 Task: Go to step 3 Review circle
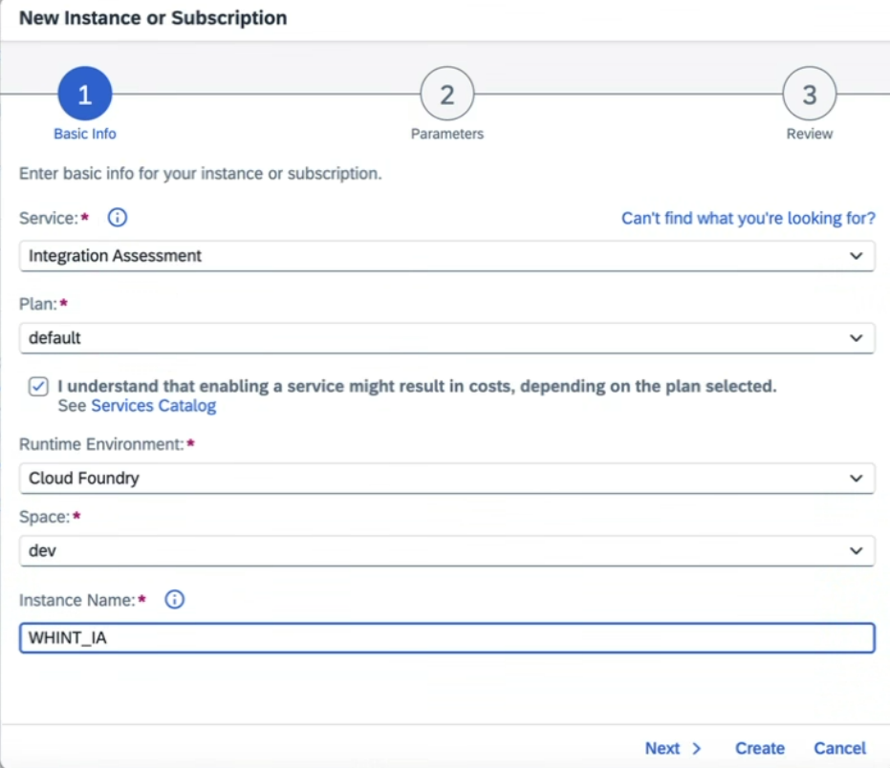tap(809, 95)
